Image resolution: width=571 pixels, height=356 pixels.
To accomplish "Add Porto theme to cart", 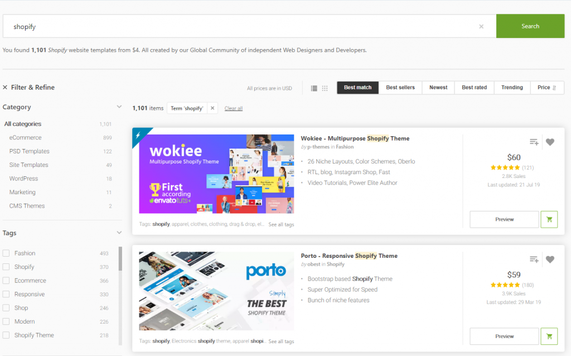I will [549, 336].
